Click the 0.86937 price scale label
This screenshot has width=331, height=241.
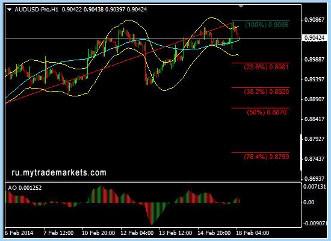(314, 179)
